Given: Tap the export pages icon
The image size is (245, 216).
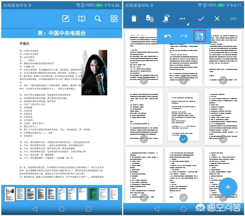Looking at the screenshot, I should (200, 36).
